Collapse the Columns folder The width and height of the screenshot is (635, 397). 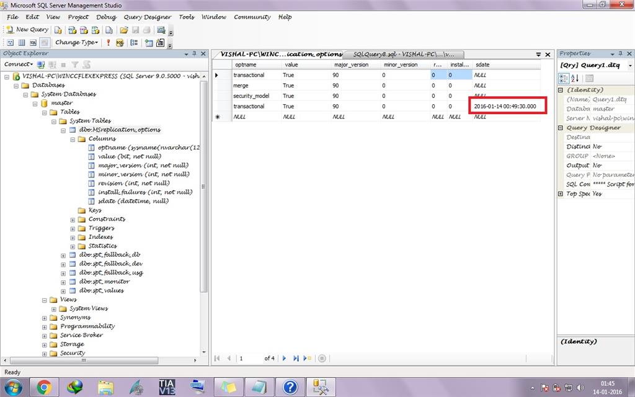[x=73, y=139]
